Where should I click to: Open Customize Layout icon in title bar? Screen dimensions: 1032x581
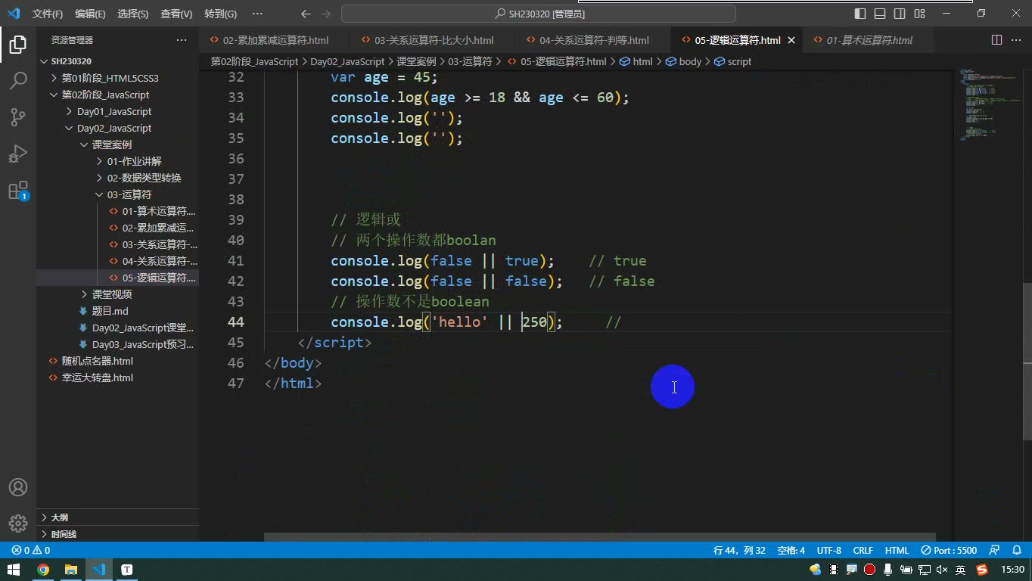coord(919,14)
